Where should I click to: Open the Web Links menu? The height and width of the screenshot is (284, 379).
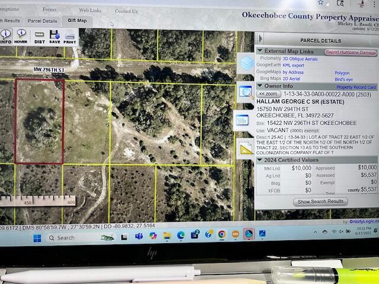click(89, 11)
